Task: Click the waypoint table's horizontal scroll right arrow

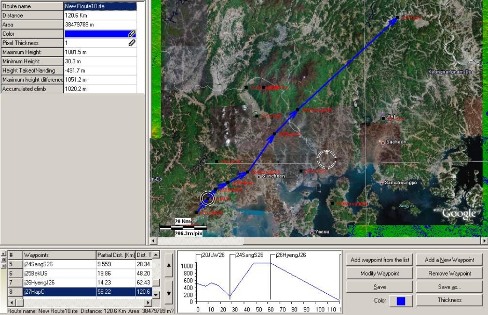Action: pyautogui.click(x=148, y=302)
